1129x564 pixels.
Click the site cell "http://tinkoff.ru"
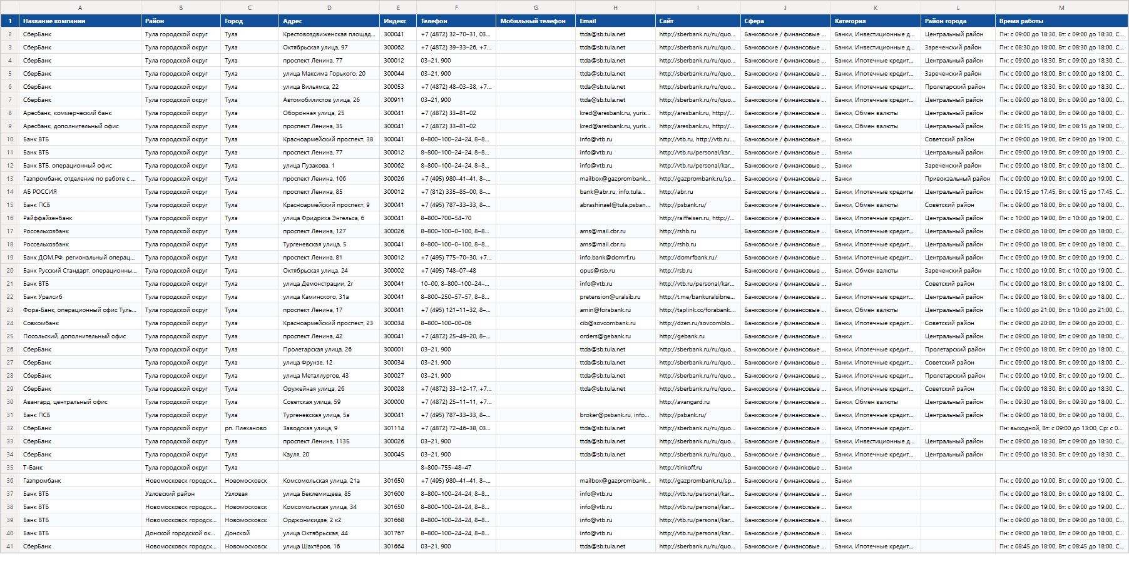(698, 468)
